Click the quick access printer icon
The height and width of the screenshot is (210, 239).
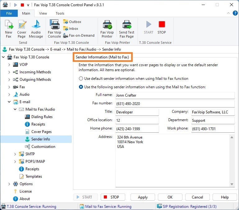(x=5, y=5)
